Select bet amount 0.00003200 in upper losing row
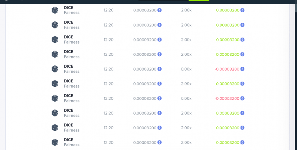297x150 pixels. pyautogui.click(x=145, y=69)
